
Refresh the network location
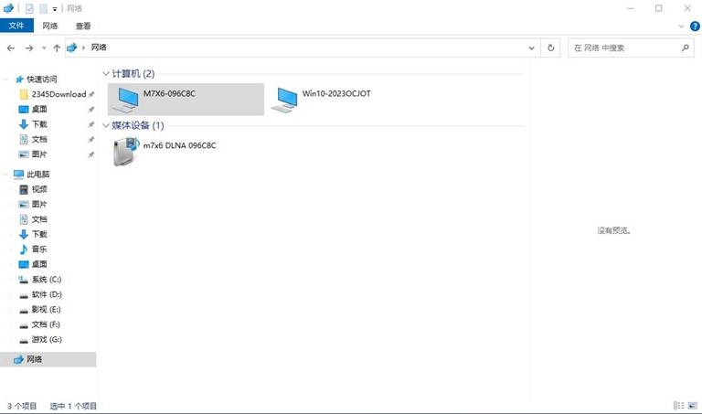551,48
